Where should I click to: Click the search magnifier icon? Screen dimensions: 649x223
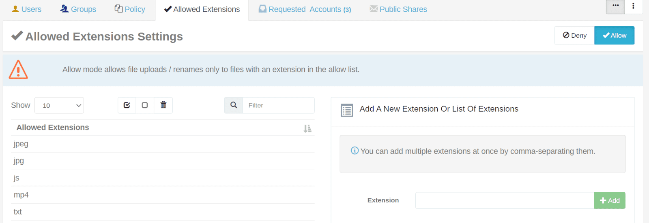pos(234,105)
